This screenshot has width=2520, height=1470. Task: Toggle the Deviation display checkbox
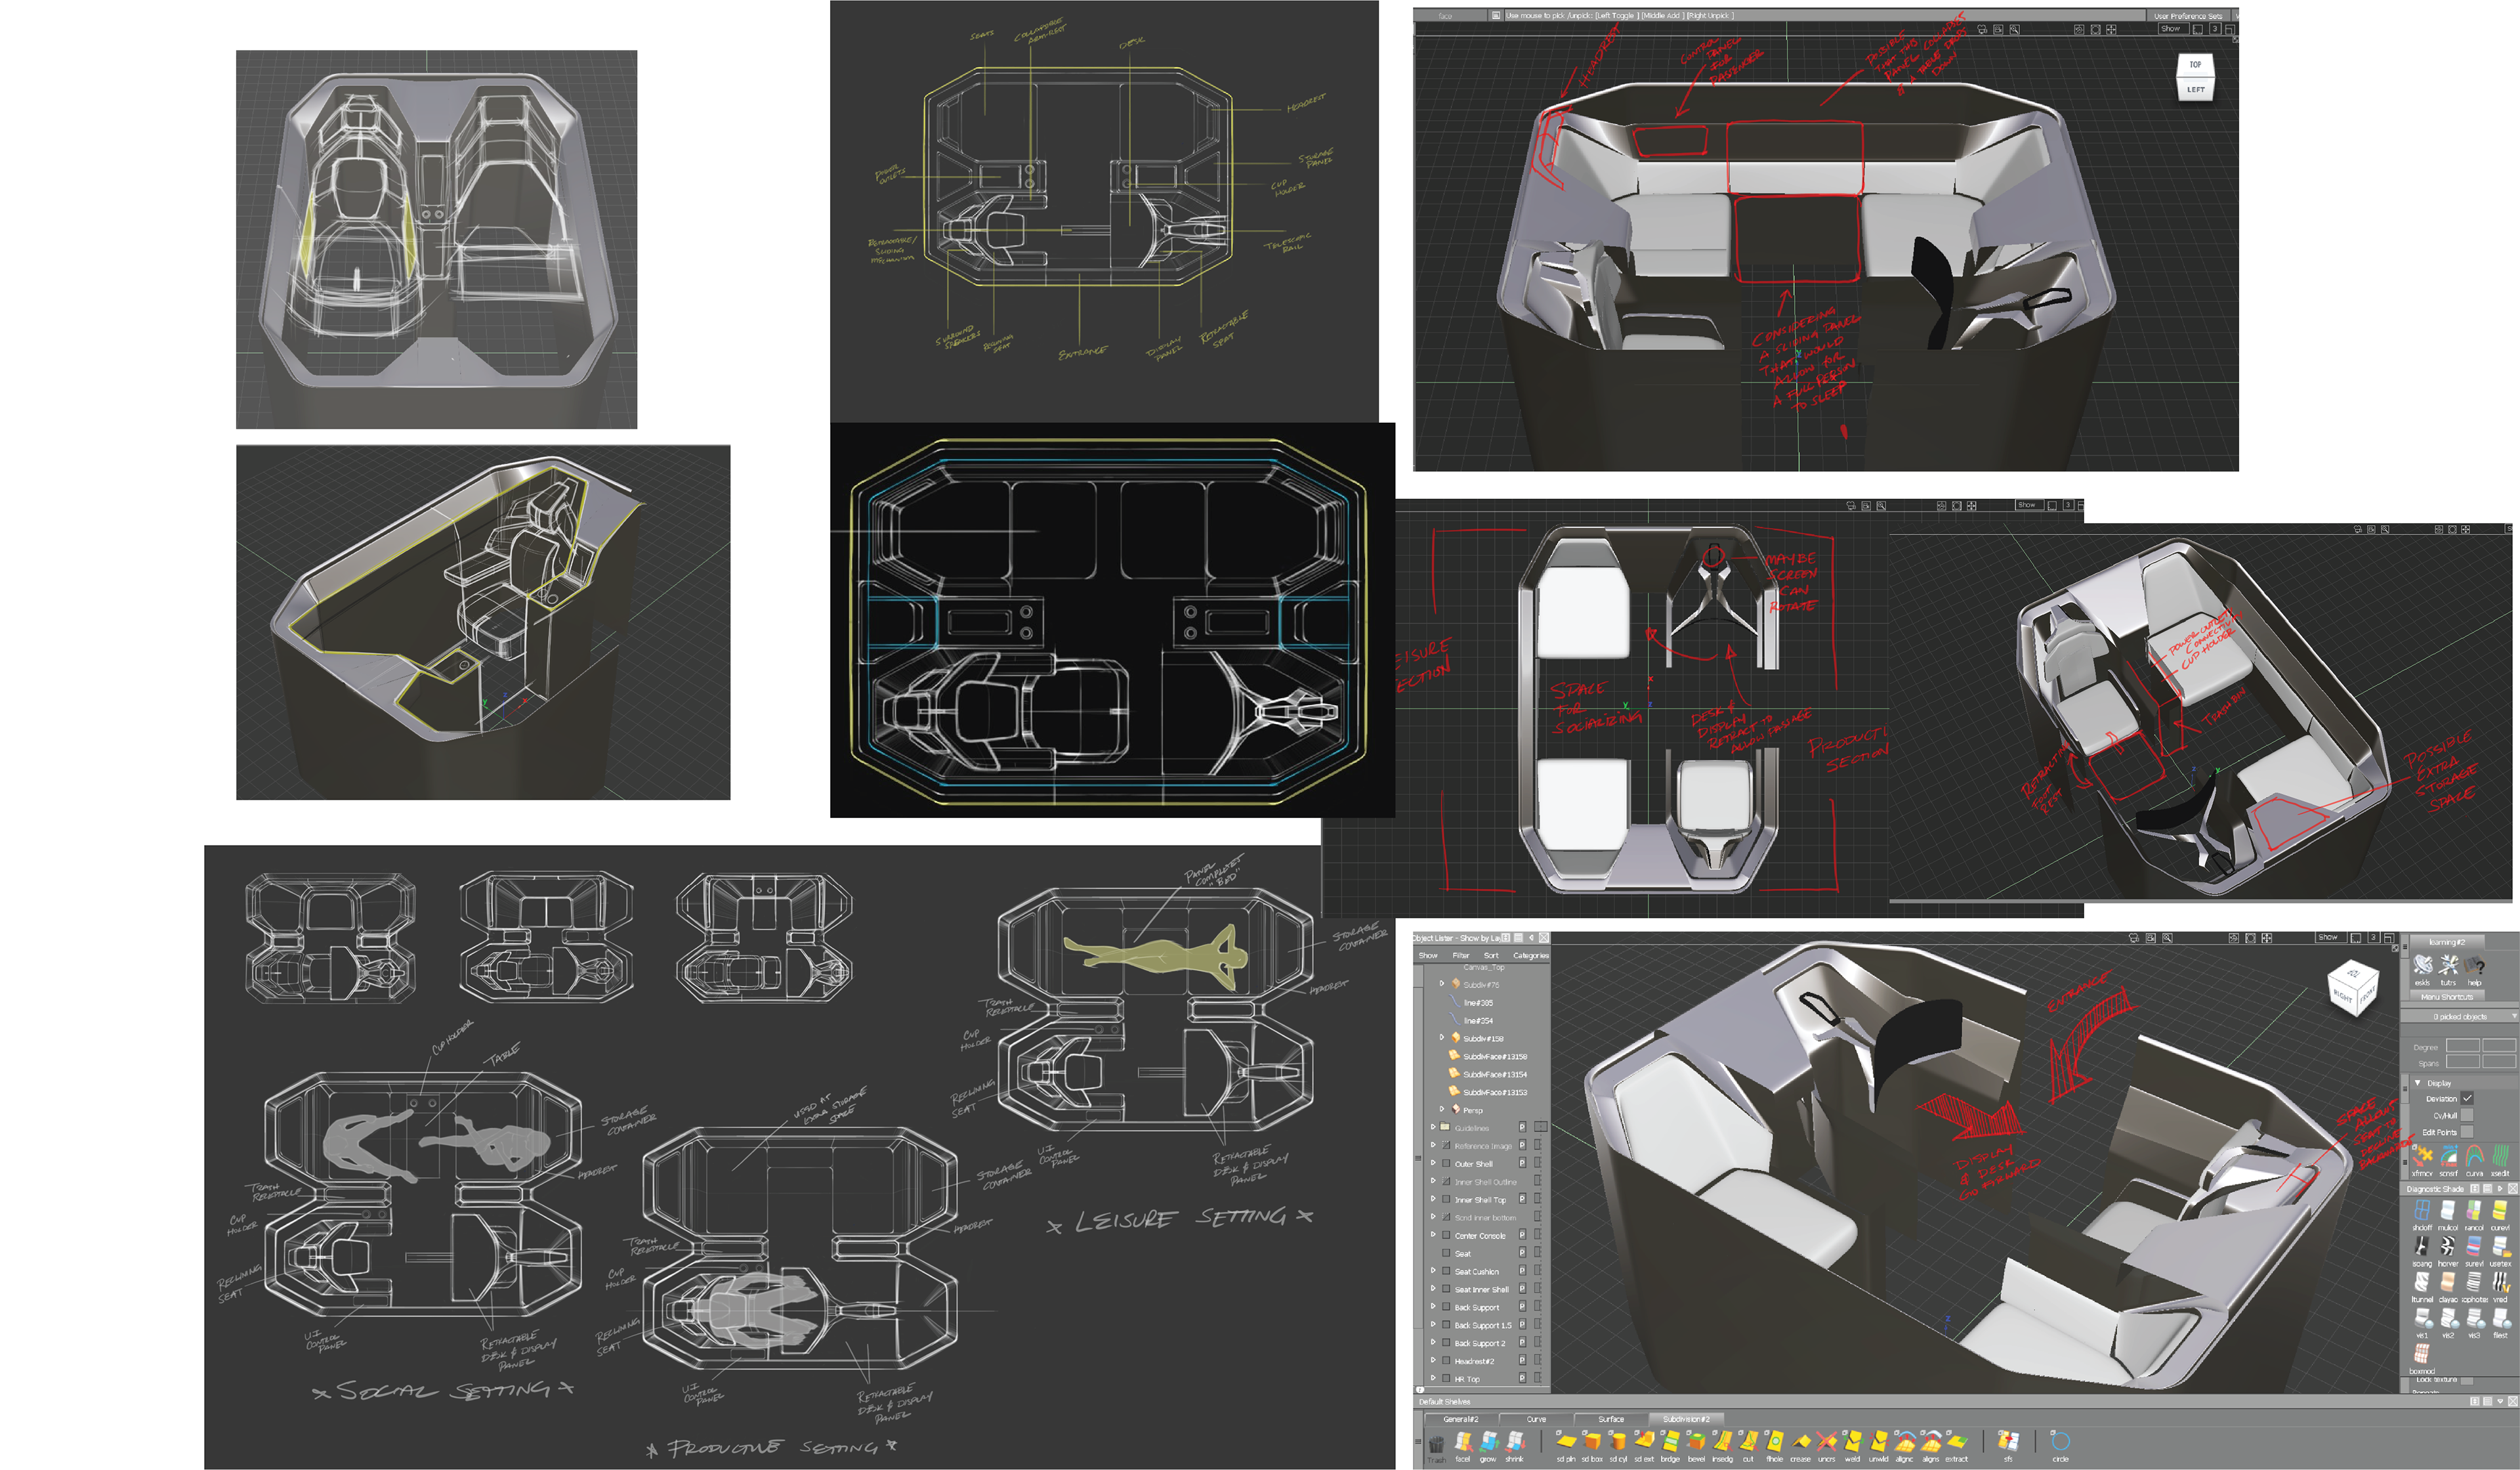pos(2466,1098)
